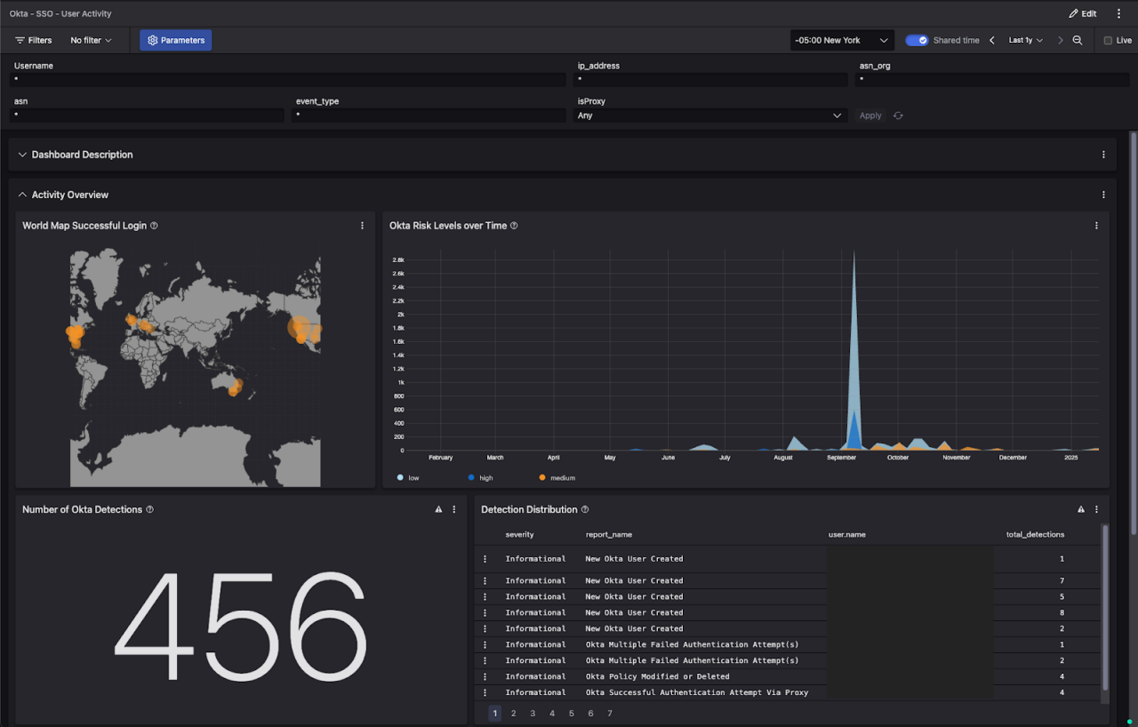
Task: Go to pagination page 2
Action: 514,713
